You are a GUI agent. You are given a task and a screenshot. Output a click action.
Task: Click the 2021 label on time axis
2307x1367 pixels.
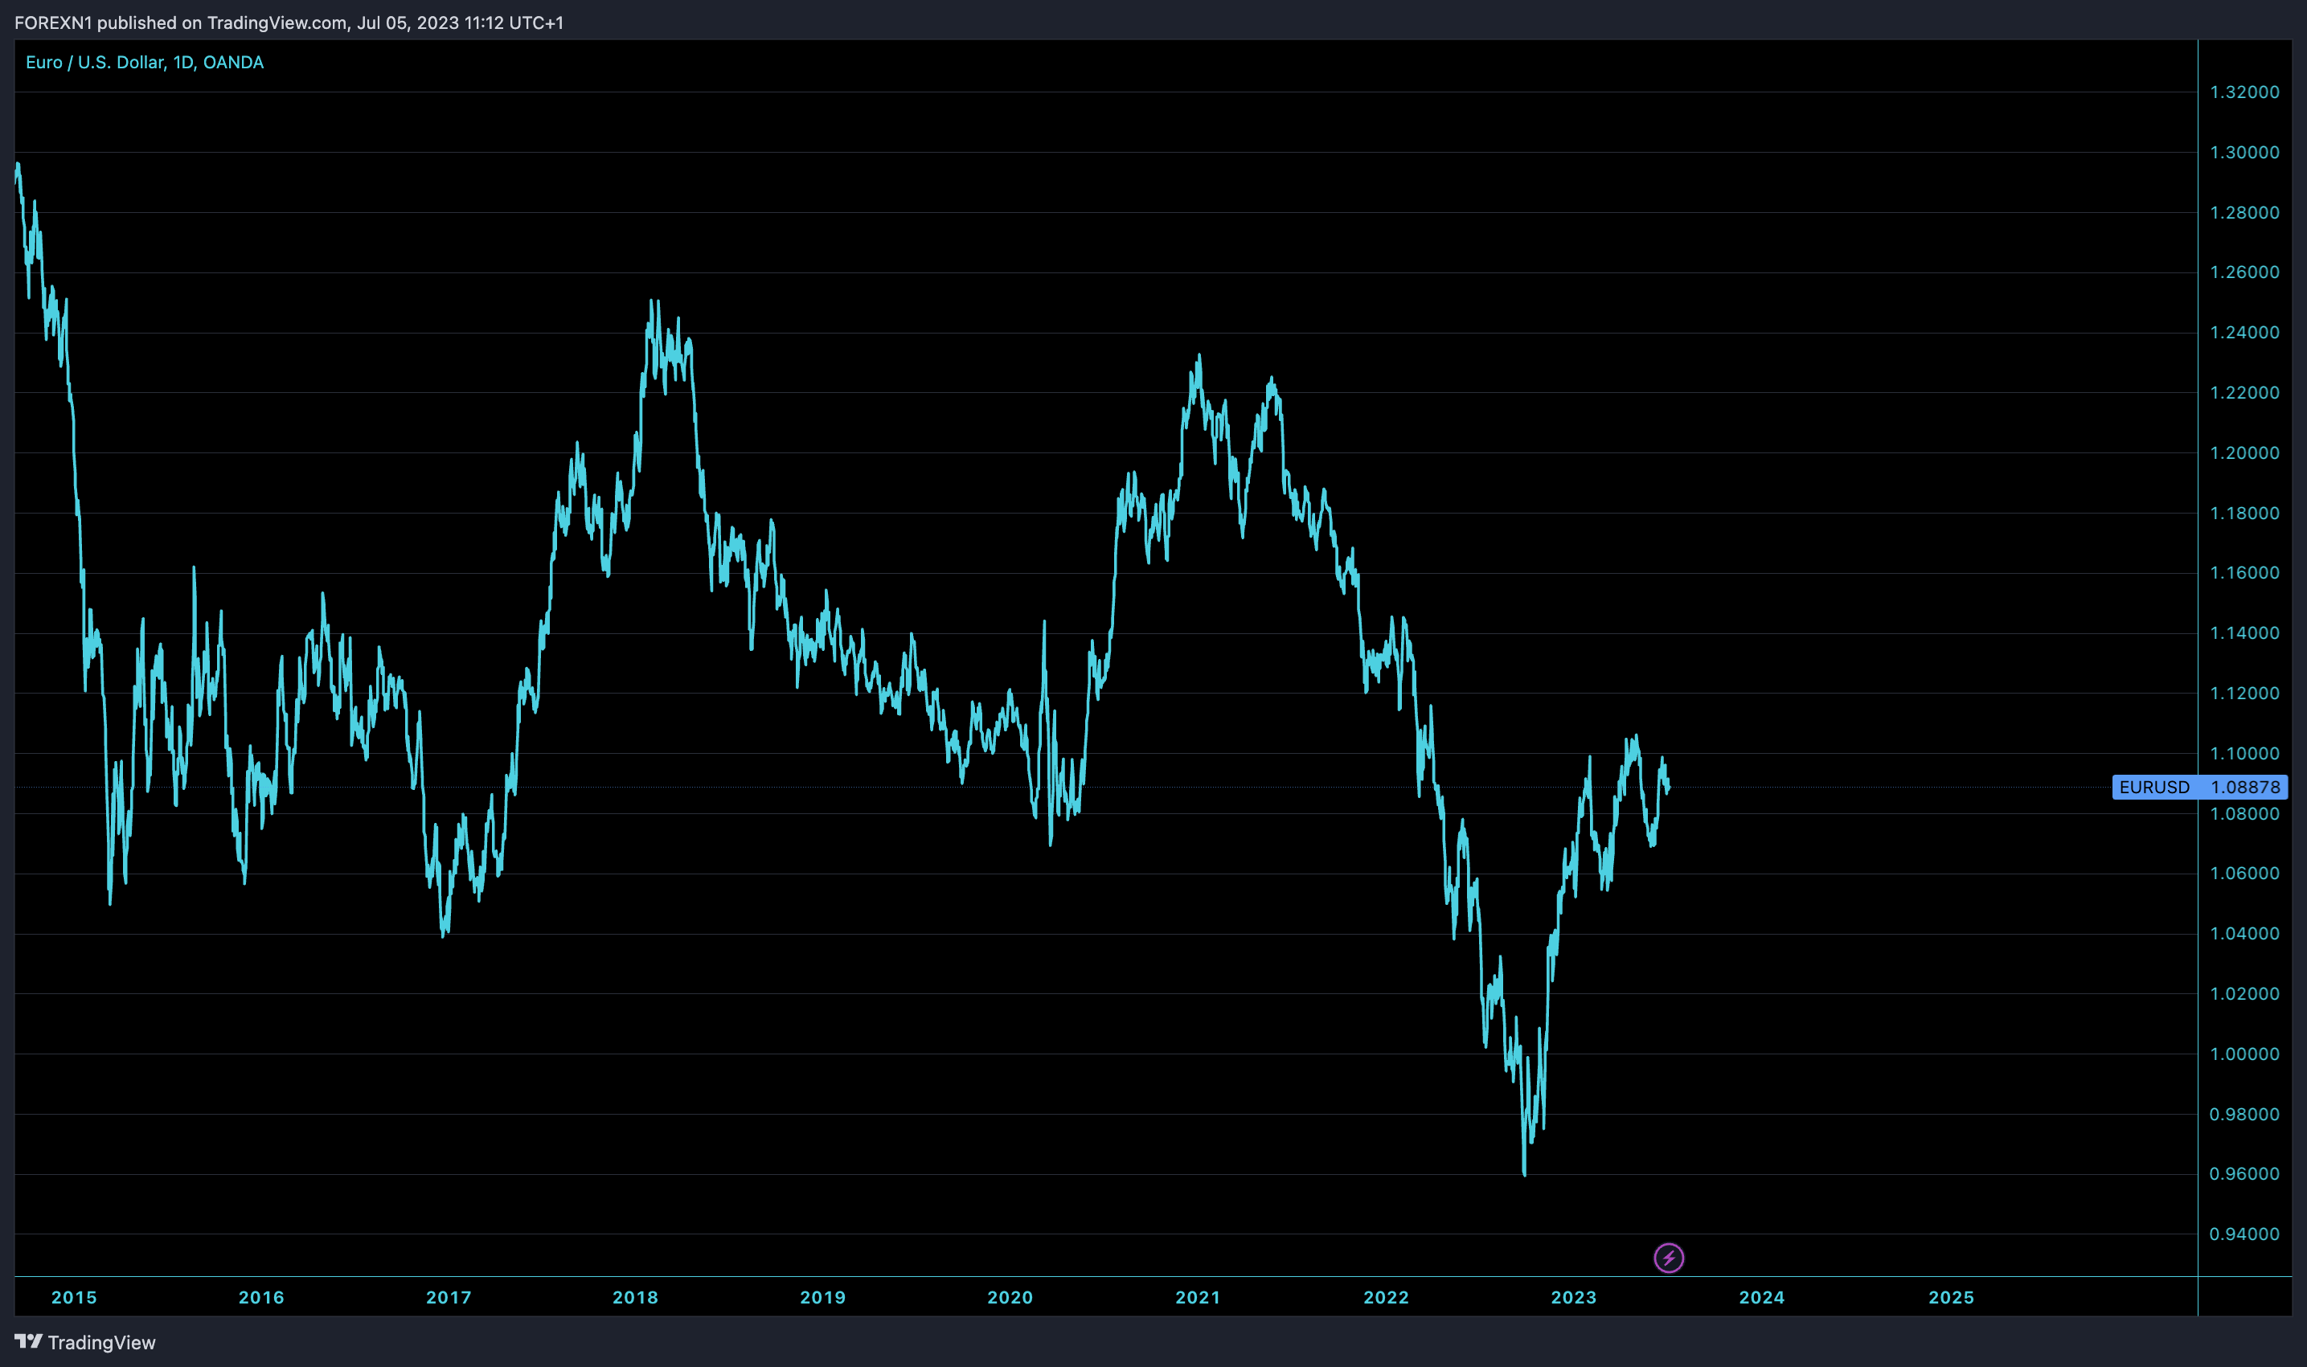1198,1297
